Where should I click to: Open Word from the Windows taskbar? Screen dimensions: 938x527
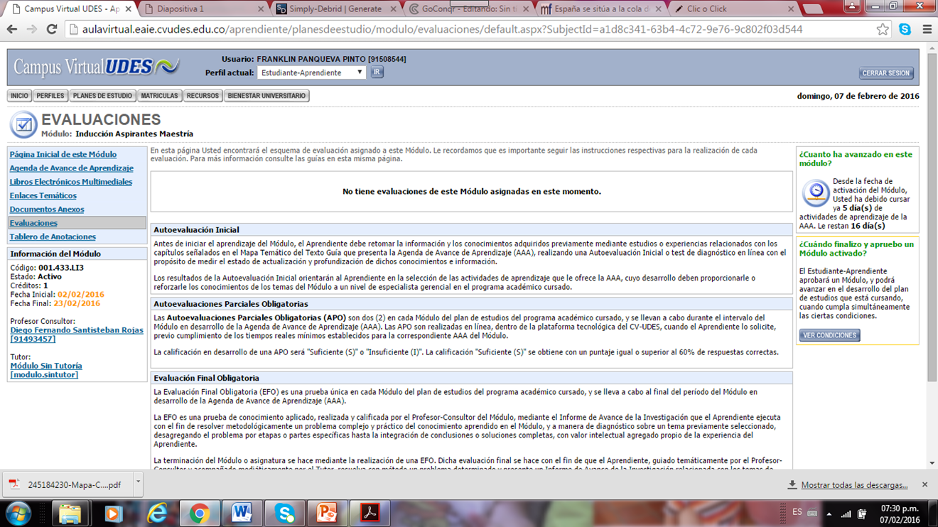(x=241, y=512)
